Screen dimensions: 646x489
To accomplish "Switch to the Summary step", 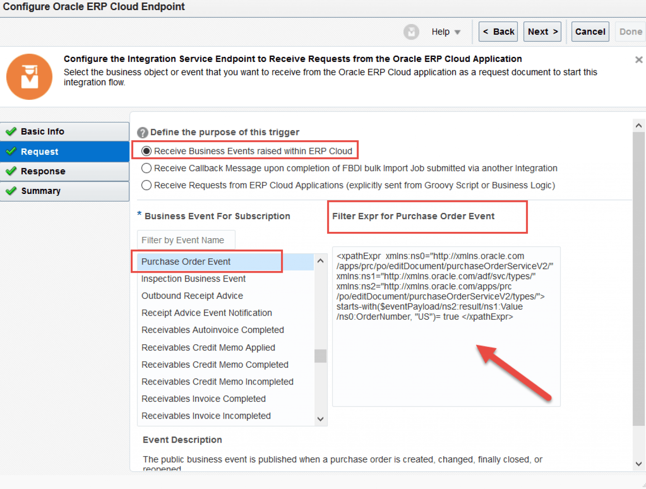I will [x=41, y=191].
